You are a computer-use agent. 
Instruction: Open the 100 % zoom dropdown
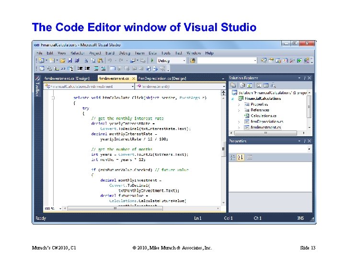(x=60, y=209)
